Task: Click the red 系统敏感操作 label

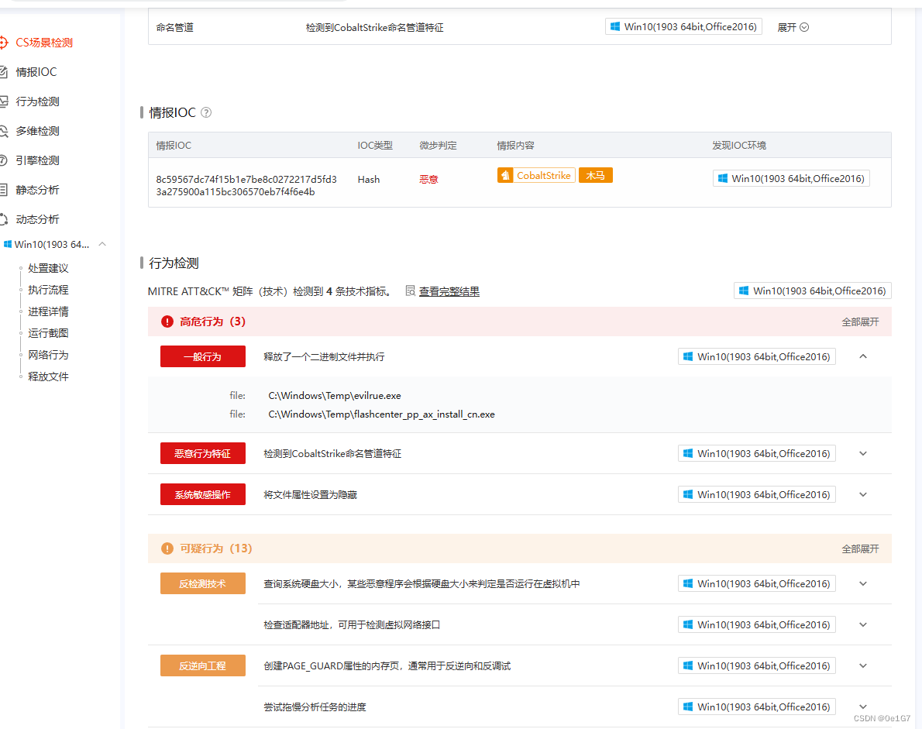Action: (203, 494)
